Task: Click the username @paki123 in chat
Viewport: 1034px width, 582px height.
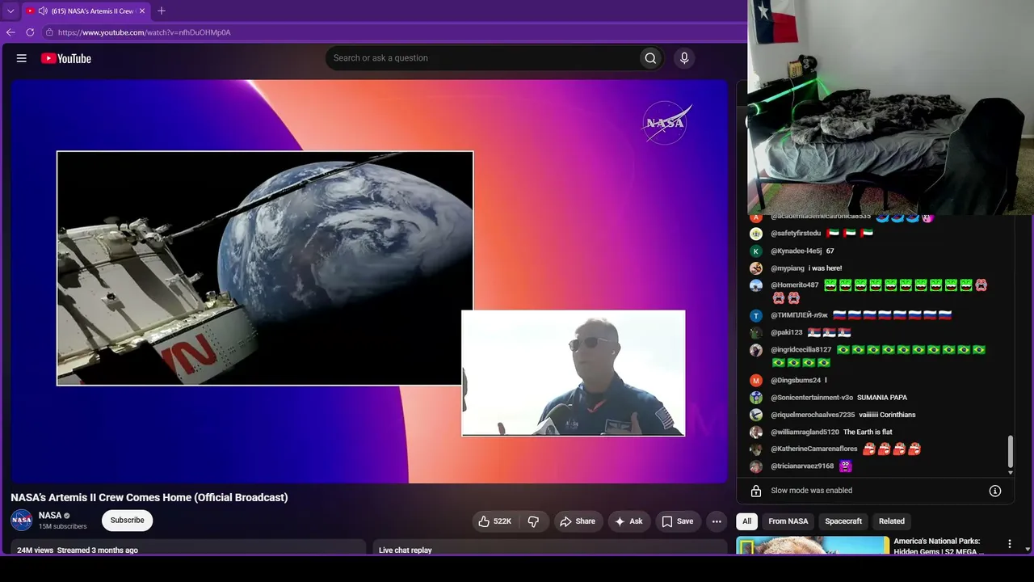Action: (787, 332)
